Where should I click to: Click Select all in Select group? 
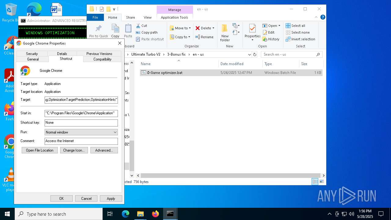[295, 26]
